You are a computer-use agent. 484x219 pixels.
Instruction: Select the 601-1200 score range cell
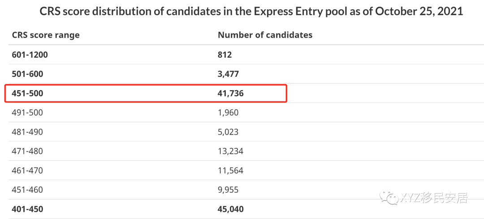click(30, 55)
